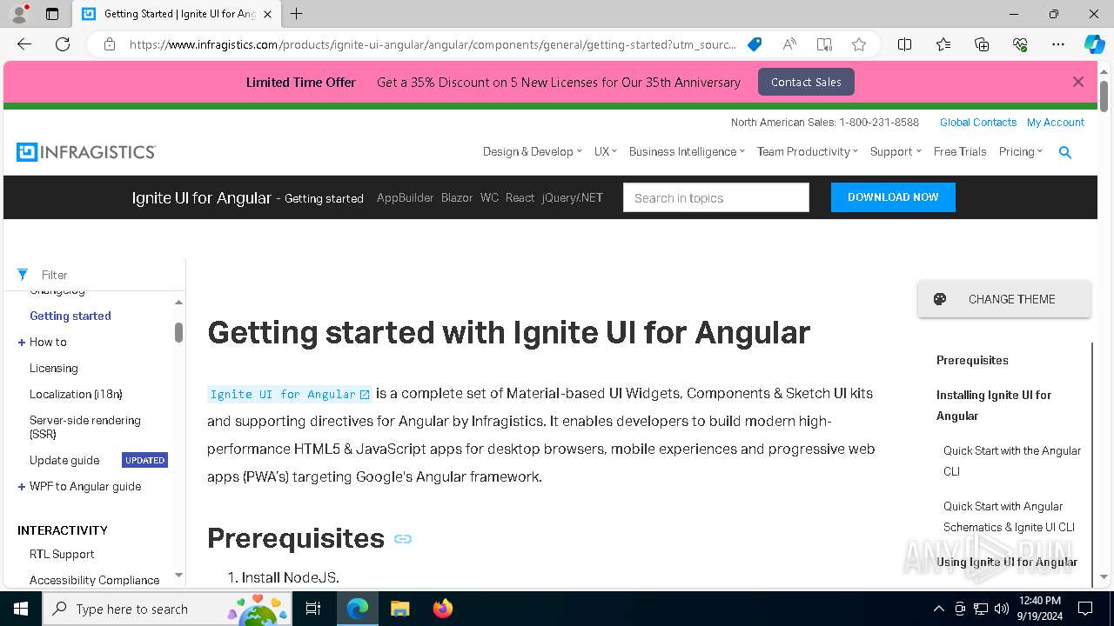Click the DOWNLOAD NOW button
The width and height of the screenshot is (1114, 626).
893,197
